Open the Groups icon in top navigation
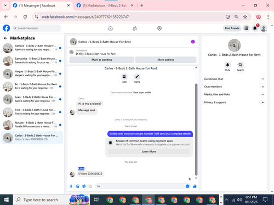Viewport: 274px width, 205px height. pyautogui.click(x=159, y=28)
